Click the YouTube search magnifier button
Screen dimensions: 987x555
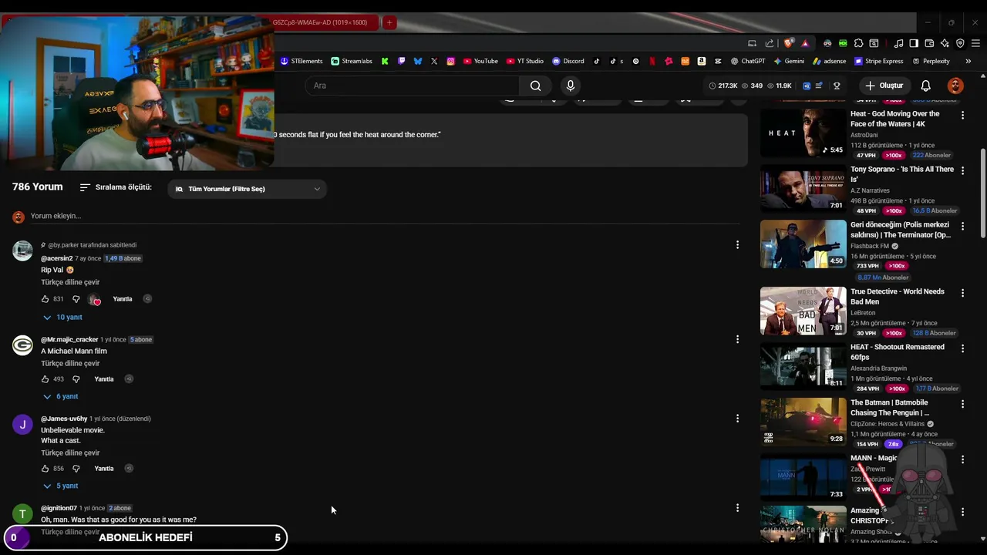click(x=535, y=86)
